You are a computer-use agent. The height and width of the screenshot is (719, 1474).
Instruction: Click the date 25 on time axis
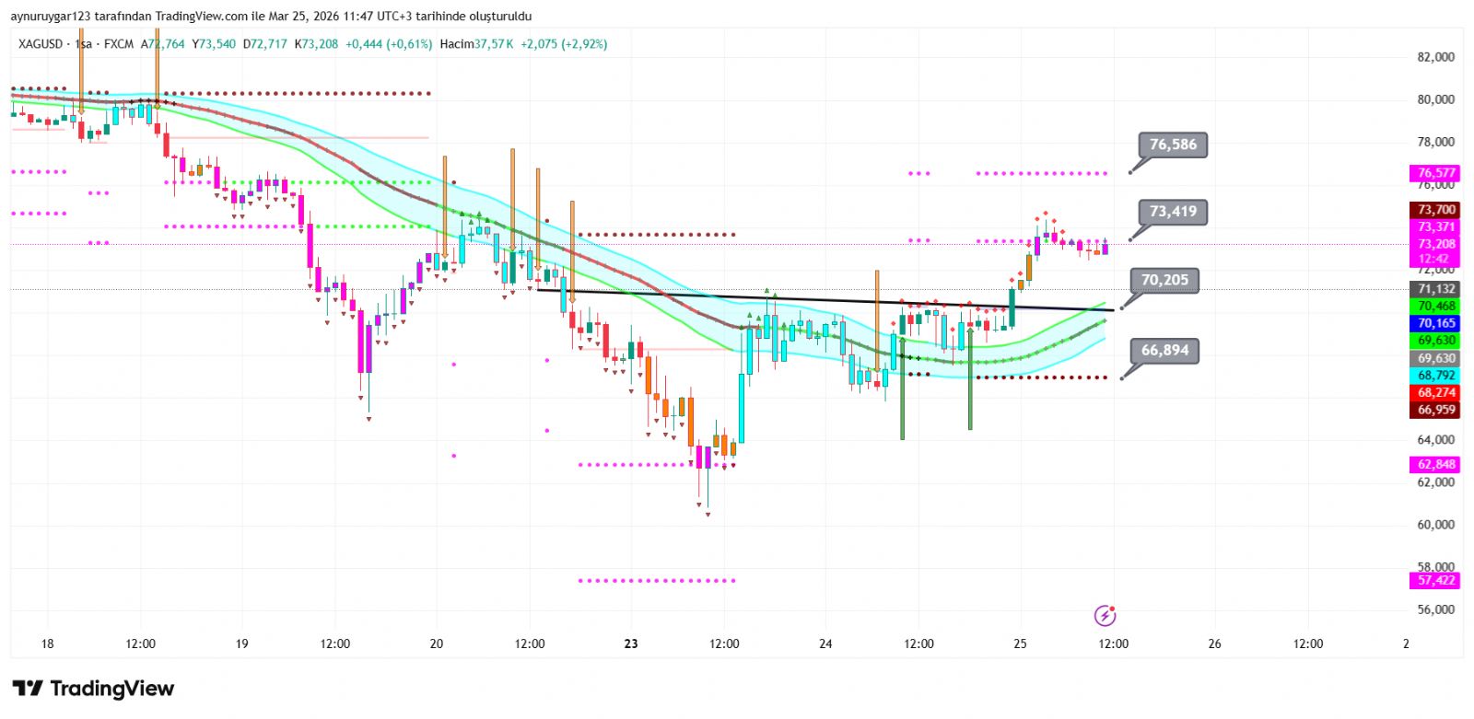(1020, 644)
